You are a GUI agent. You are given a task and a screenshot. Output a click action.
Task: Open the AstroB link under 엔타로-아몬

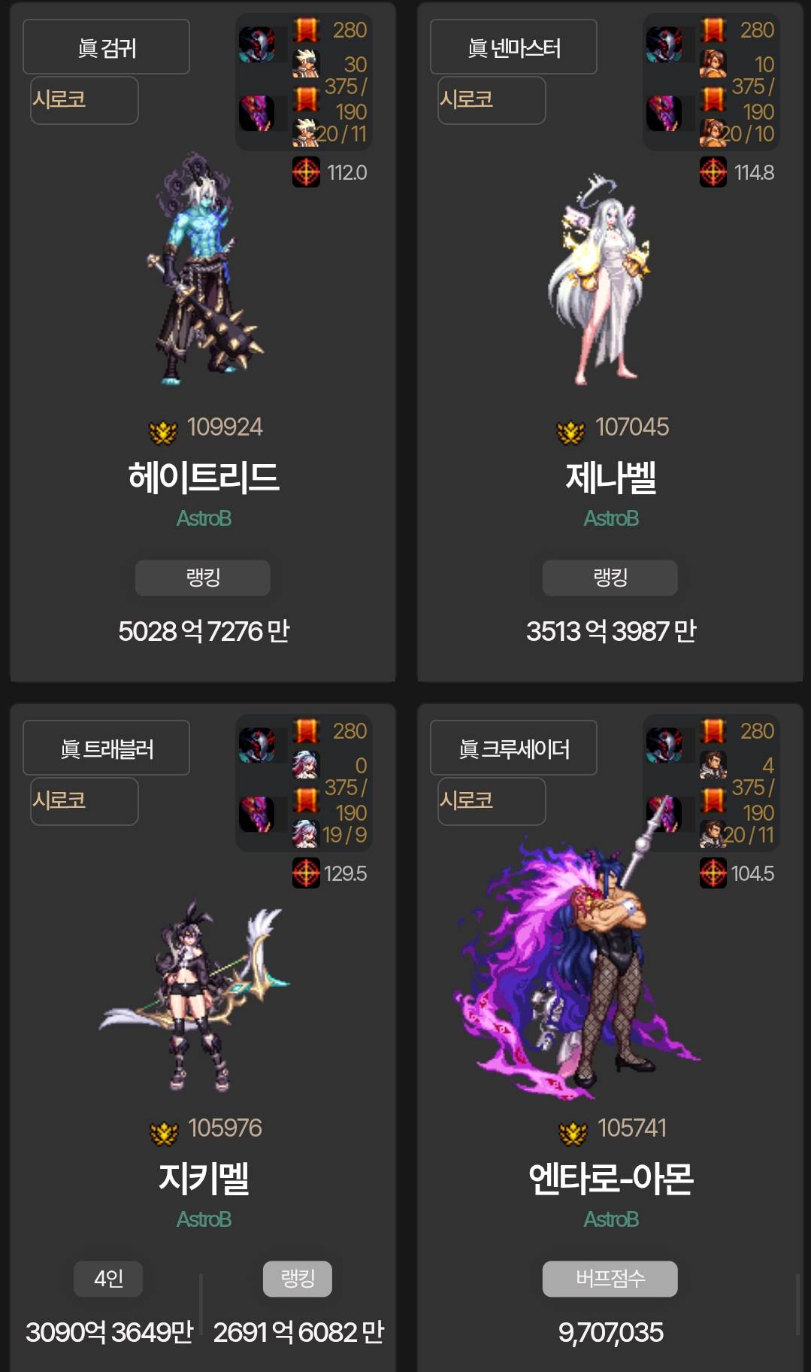[x=611, y=1219]
